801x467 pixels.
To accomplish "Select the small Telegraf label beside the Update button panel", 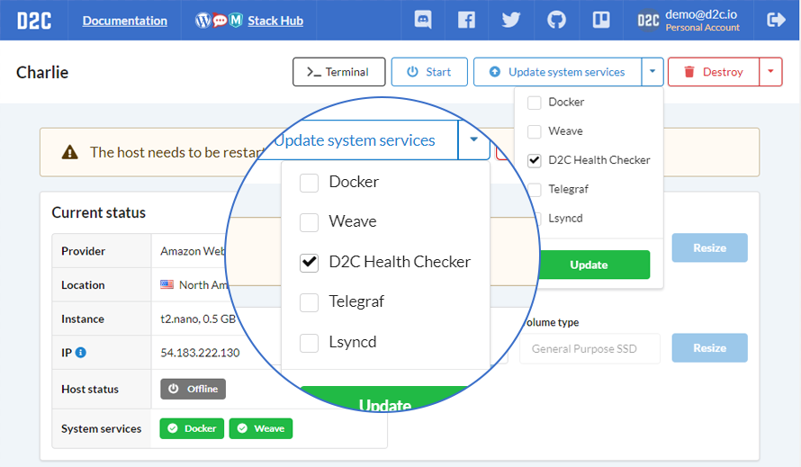I will [568, 189].
